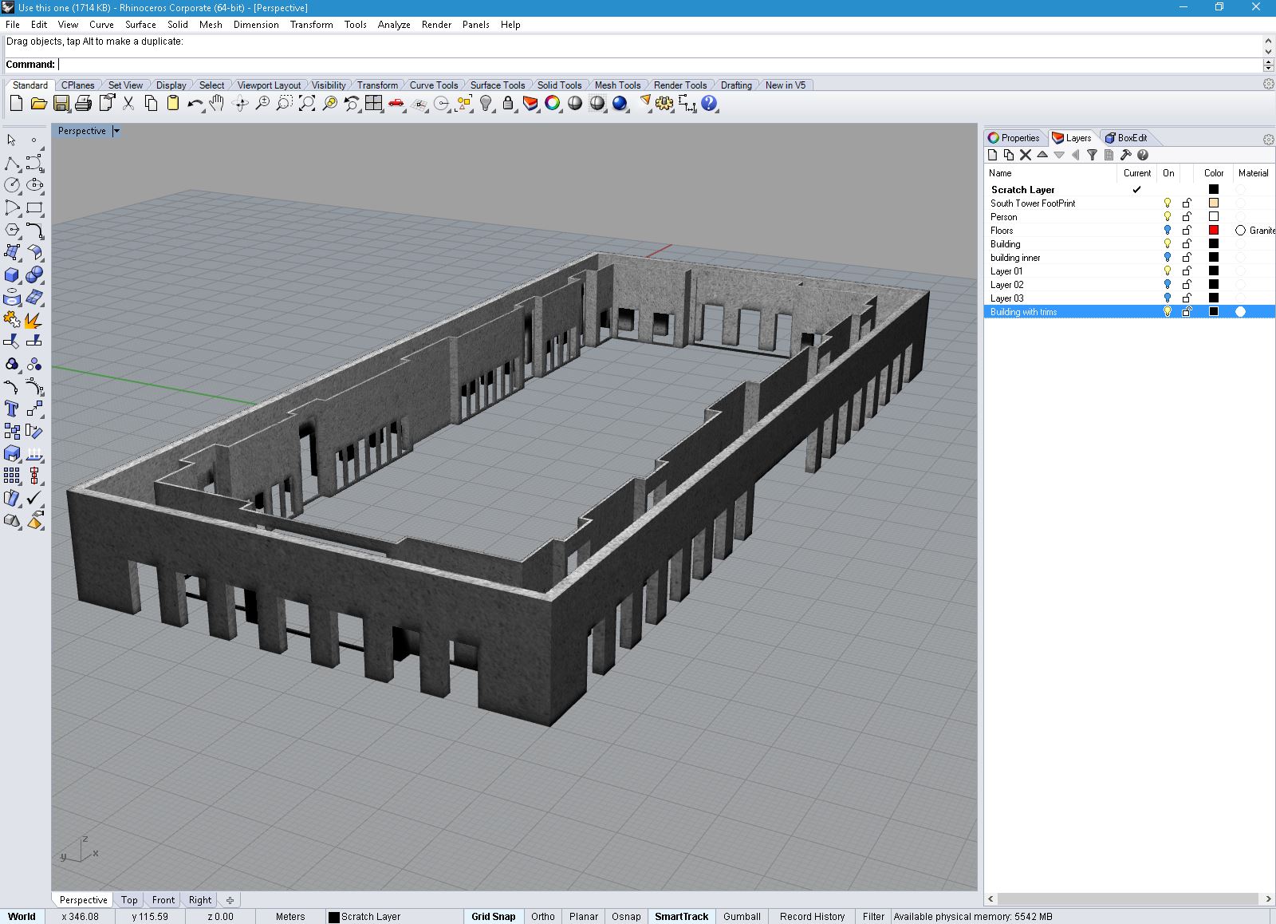Open the Perspective viewport dropdown arrow
Image resolution: width=1276 pixels, height=924 pixels.
pos(116,131)
